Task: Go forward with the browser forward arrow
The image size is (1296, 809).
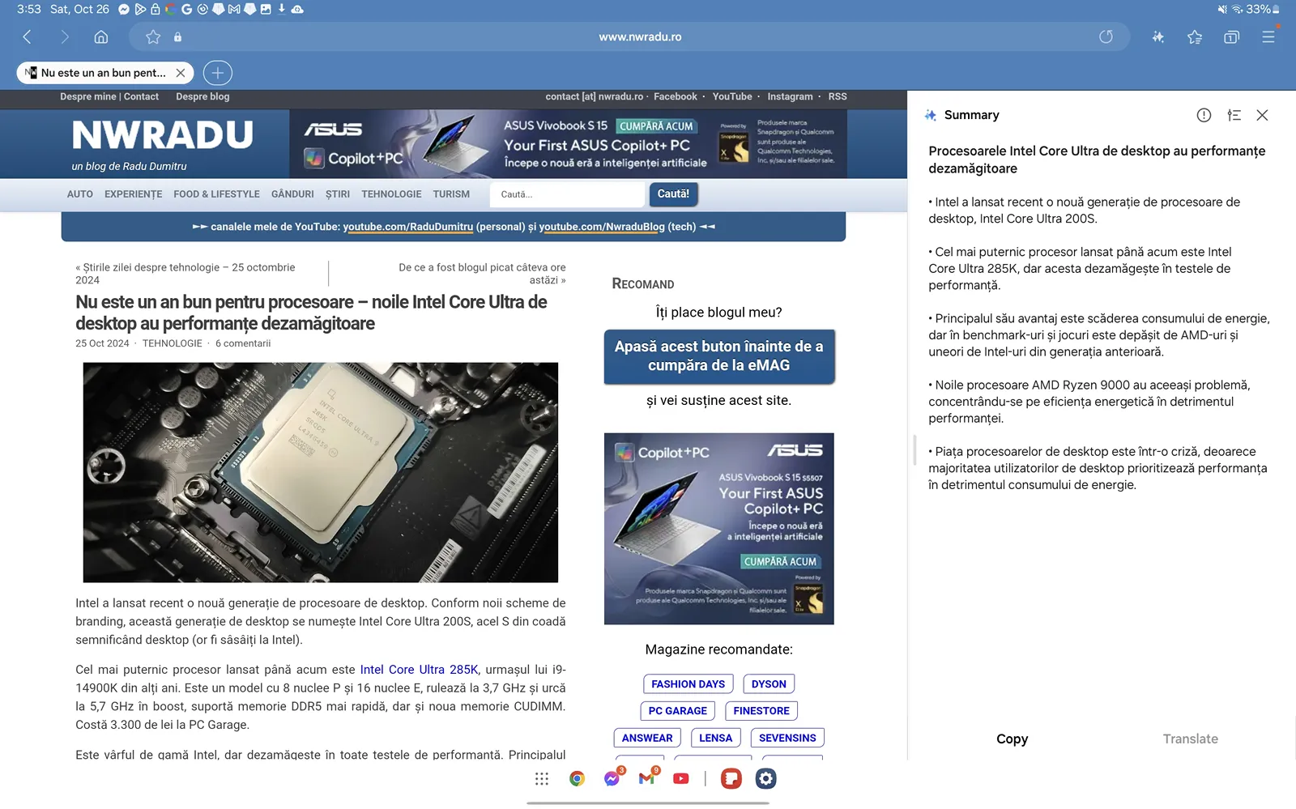Action: tap(65, 36)
